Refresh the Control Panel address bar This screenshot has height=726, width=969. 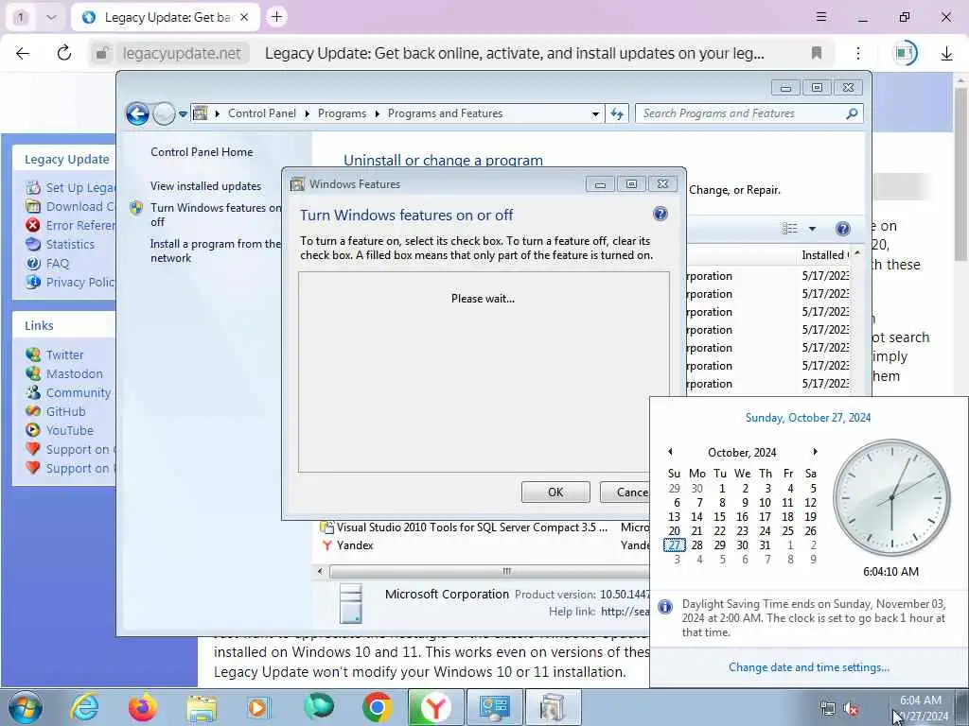point(617,113)
